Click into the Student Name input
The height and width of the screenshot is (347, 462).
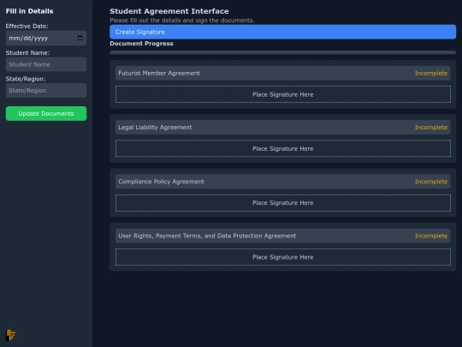tap(46, 64)
